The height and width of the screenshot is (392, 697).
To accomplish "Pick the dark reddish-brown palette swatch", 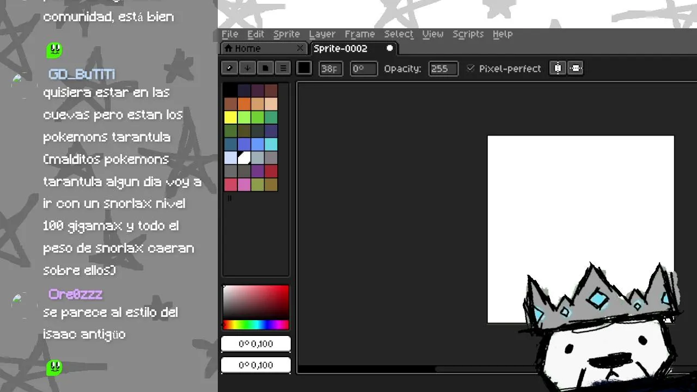I will pyautogui.click(x=271, y=90).
